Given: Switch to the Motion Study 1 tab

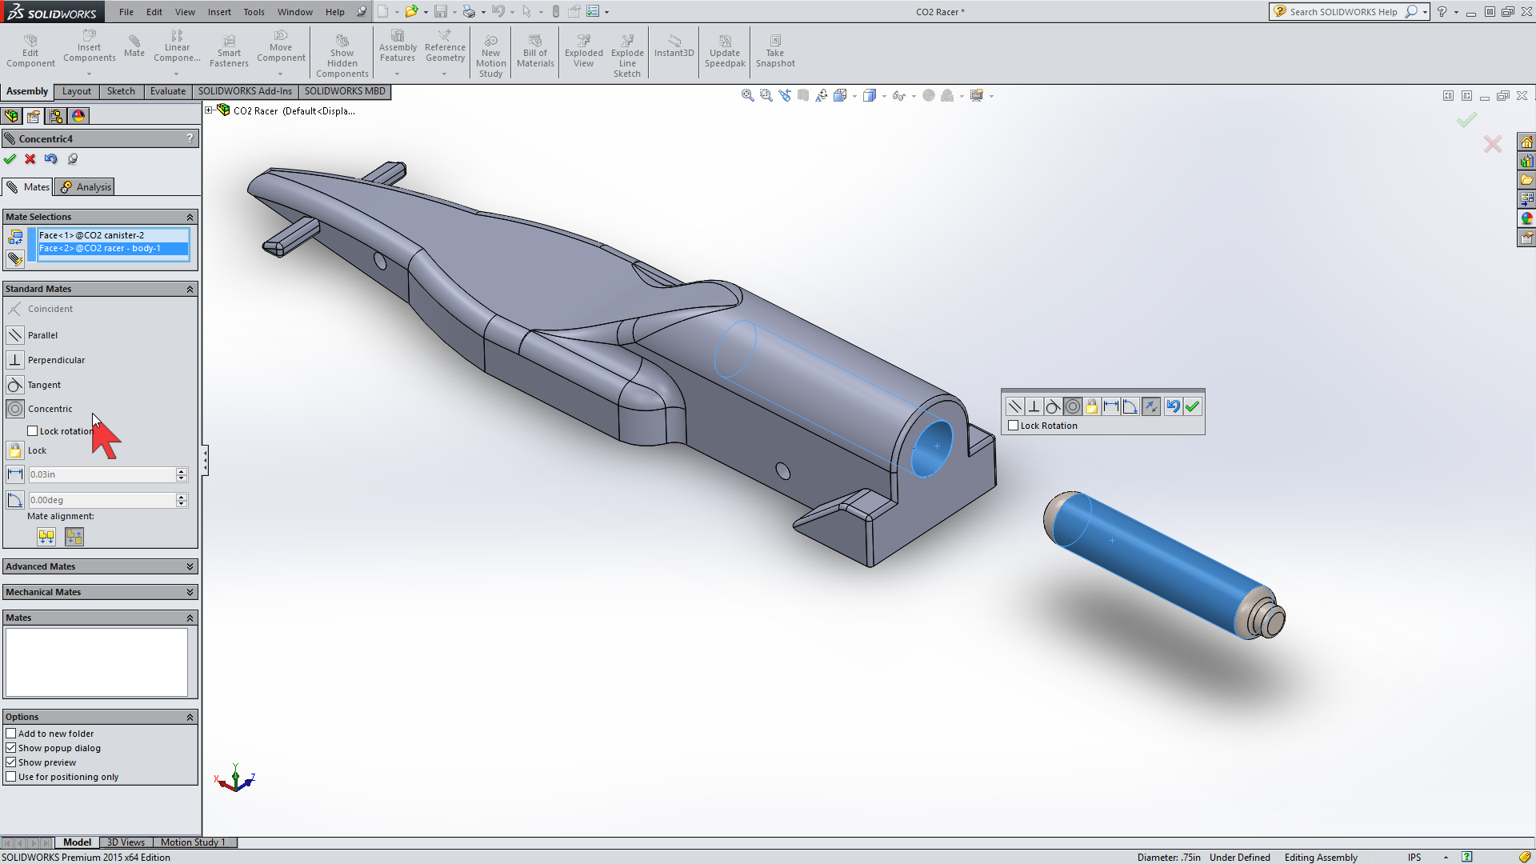Looking at the screenshot, I should coord(193,842).
